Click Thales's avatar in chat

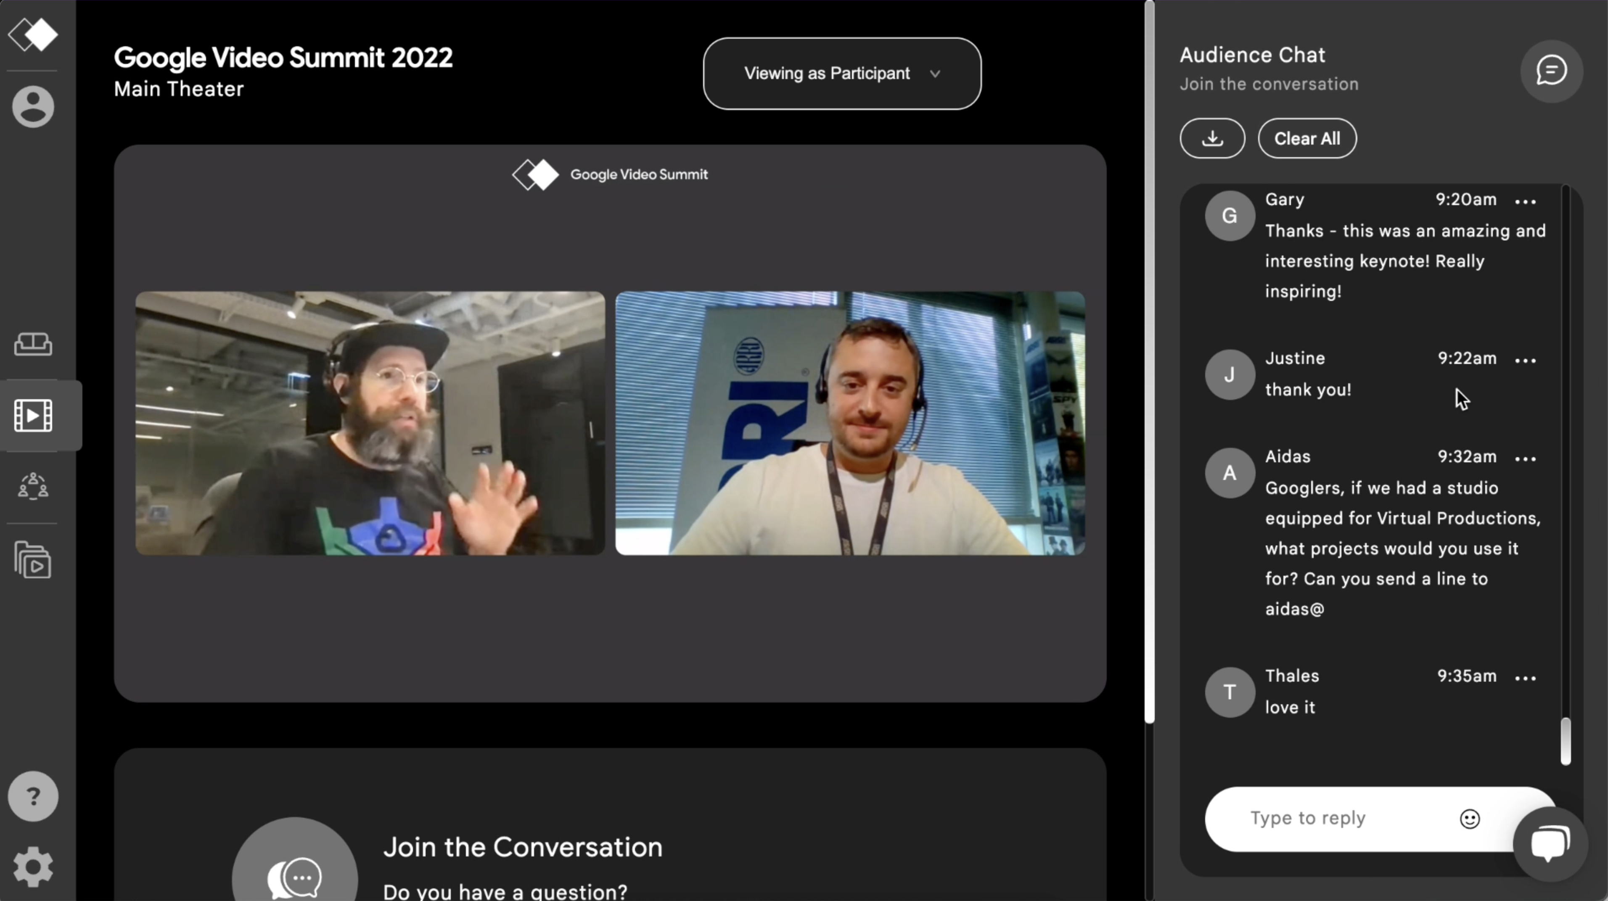1229,692
